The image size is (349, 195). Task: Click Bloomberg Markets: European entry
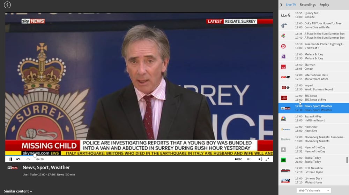coord(325,137)
